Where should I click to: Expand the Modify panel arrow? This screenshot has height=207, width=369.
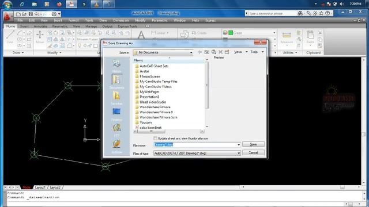tap(60, 52)
